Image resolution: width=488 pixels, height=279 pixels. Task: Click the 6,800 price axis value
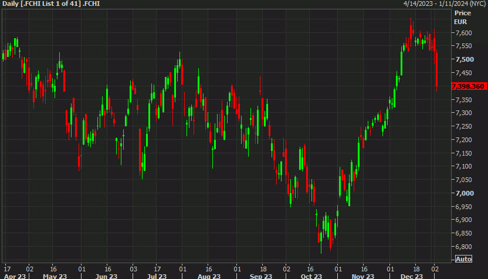pos(464,247)
